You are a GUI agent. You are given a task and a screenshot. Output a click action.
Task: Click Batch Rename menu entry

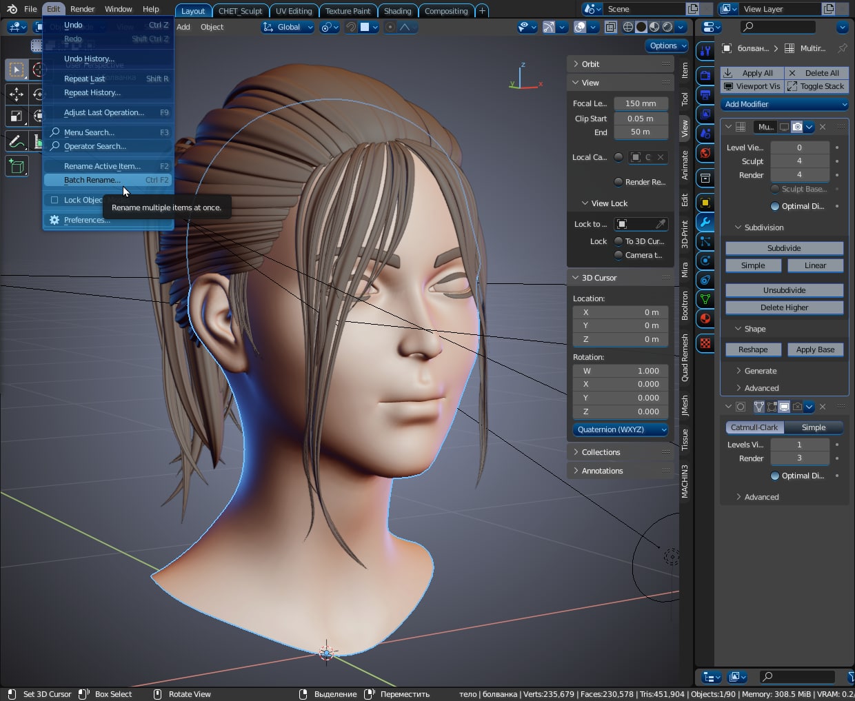(108, 180)
